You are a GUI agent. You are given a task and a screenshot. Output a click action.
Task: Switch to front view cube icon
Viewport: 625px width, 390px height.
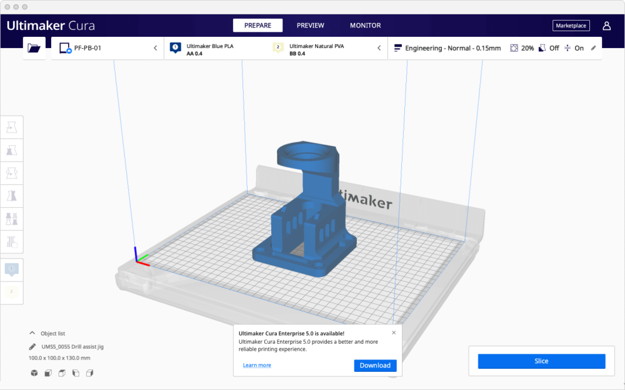coord(48,373)
